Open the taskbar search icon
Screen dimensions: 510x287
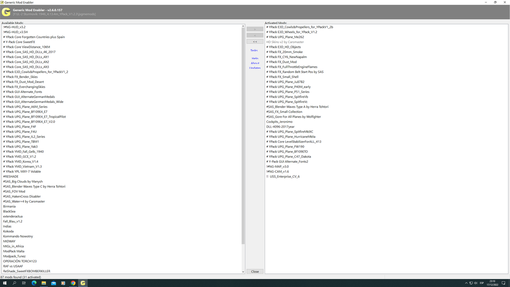14,283
